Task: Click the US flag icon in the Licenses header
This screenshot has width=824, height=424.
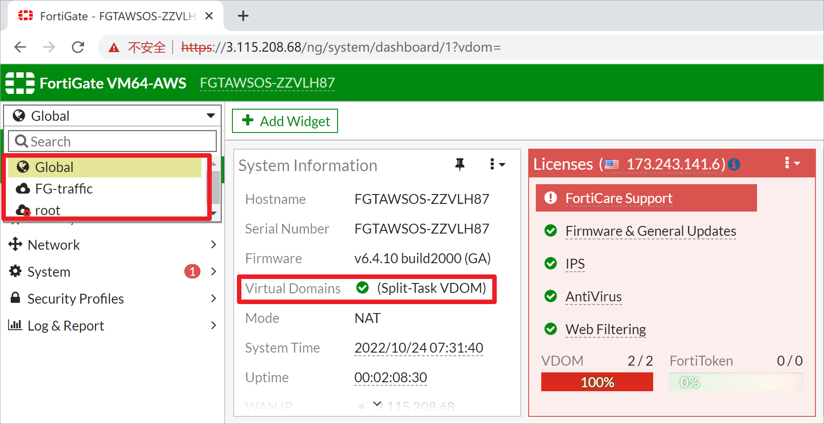Action: pyautogui.click(x=612, y=164)
